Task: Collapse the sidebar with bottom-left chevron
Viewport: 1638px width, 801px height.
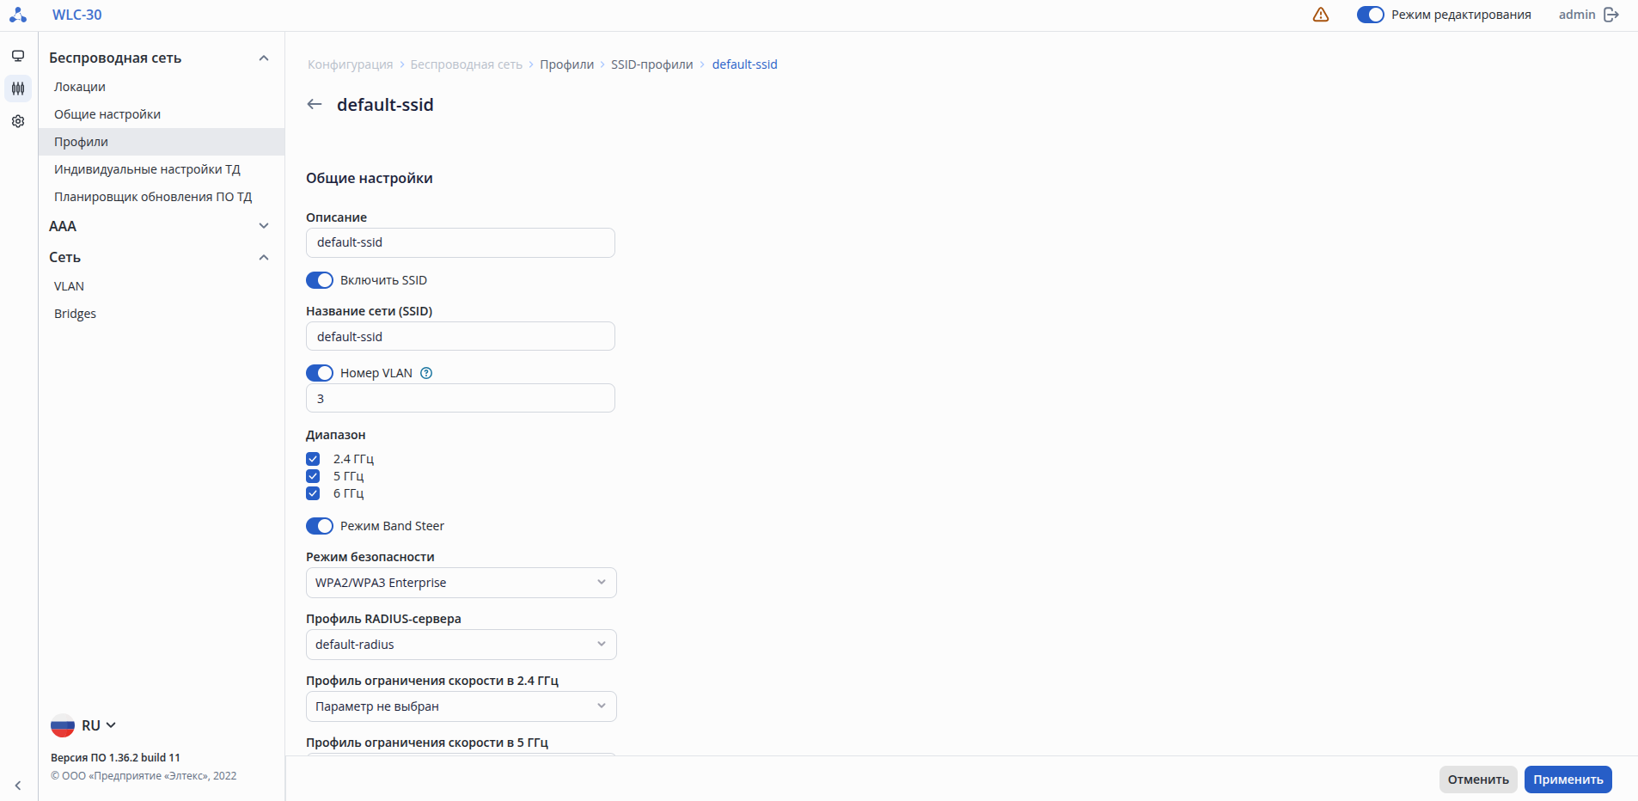Action: point(18,786)
